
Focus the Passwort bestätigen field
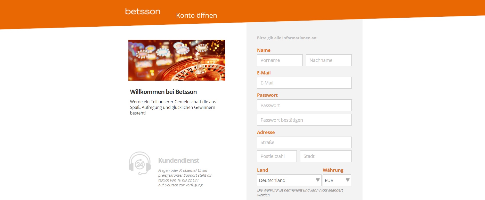tap(304, 120)
